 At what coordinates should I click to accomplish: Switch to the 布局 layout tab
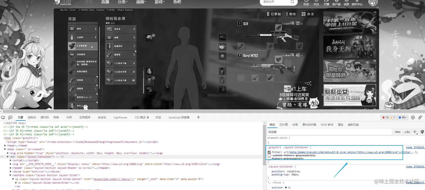295,125
